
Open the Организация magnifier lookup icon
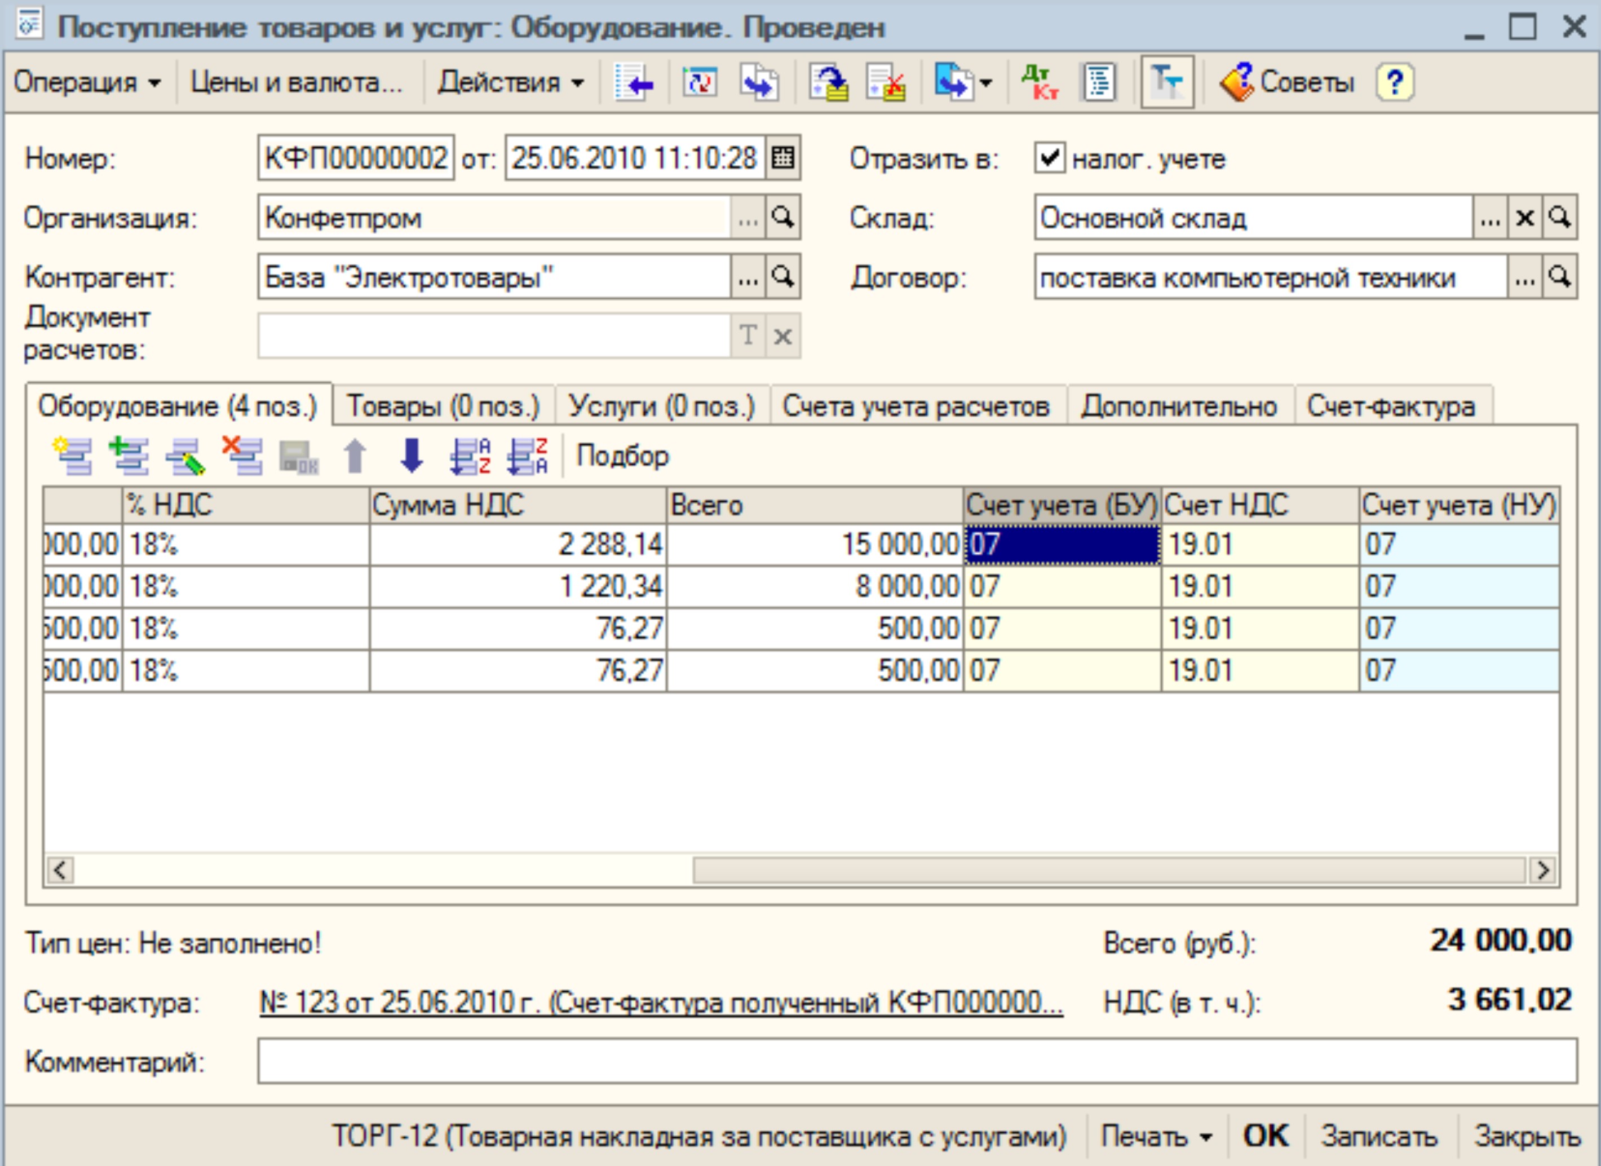pos(783,218)
